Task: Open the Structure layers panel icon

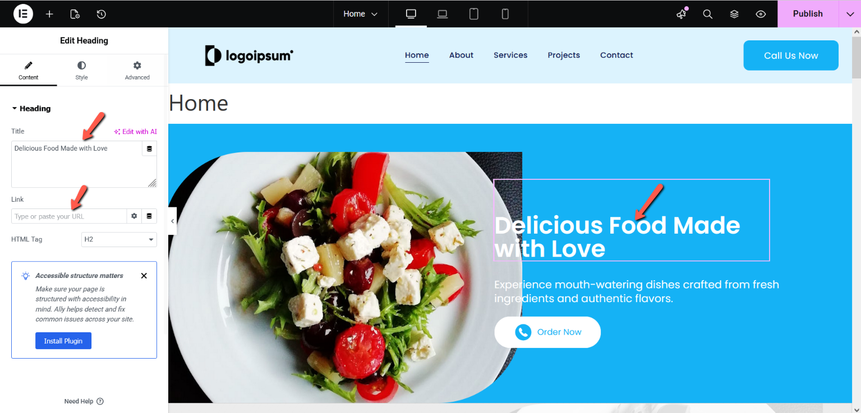Action: [x=734, y=14]
